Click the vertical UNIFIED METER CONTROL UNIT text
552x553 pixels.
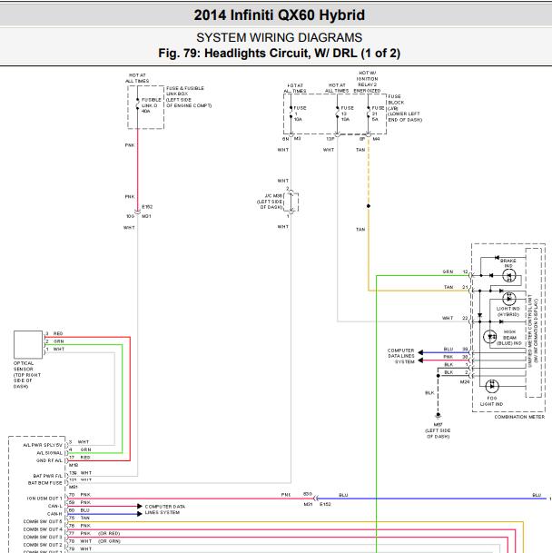pos(533,331)
